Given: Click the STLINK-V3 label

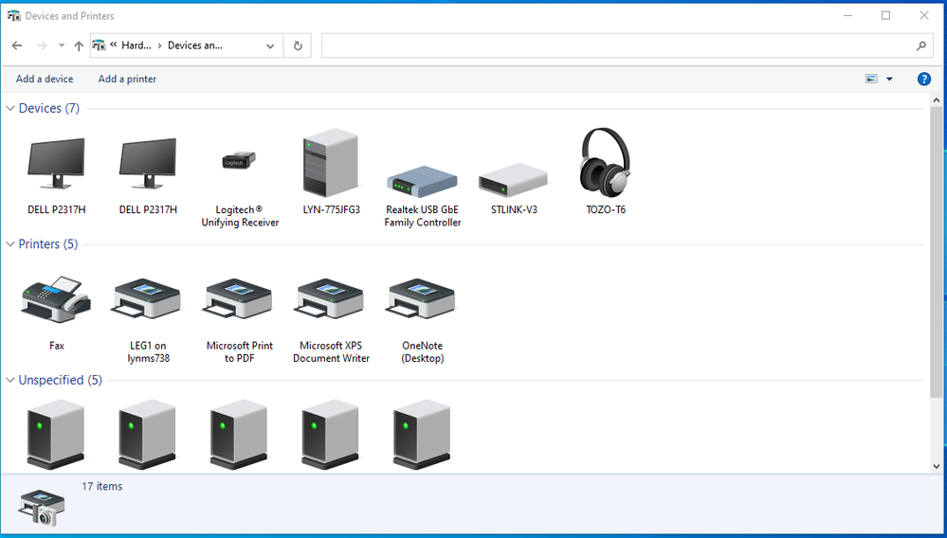Looking at the screenshot, I should tap(514, 210).
